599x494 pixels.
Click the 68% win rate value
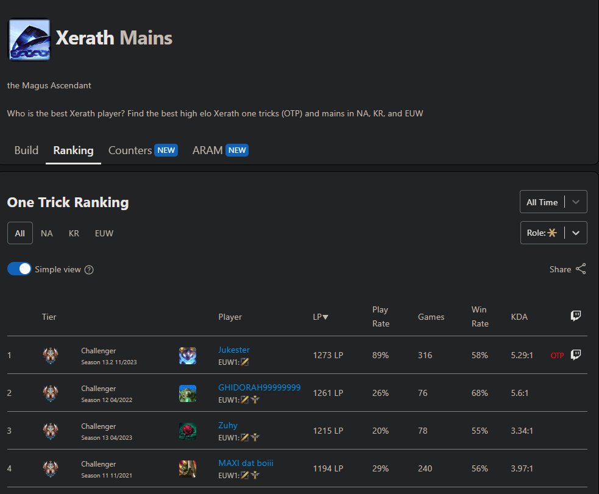[x=480, y=393]
